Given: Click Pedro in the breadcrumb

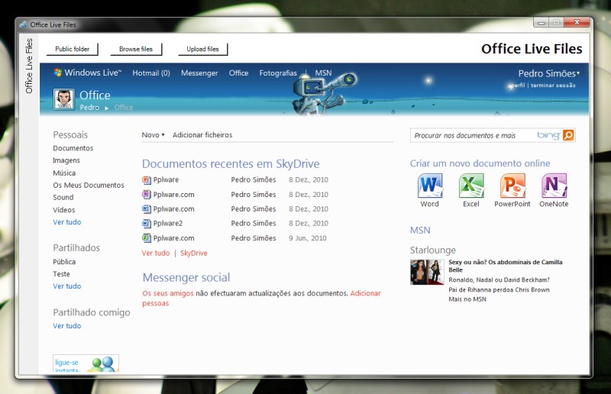Looking at the screenshot, I should [x=89, y=107].
